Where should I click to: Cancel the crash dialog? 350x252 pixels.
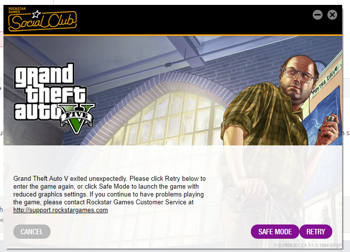point(32,232)
